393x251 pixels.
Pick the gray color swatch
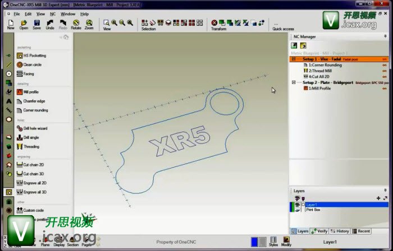click(262, 242)
